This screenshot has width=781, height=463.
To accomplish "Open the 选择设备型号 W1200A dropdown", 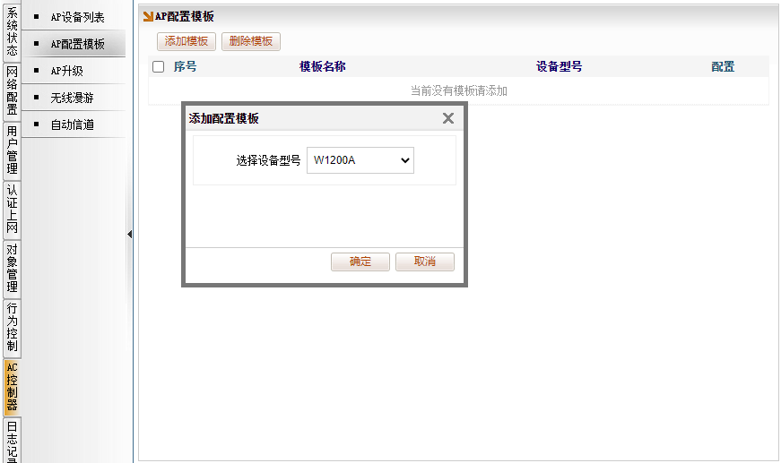I will click(360, 160).
